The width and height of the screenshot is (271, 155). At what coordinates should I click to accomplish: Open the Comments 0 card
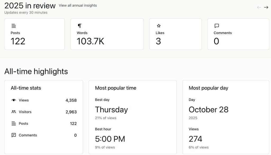pyautogui.click(x=238, y=34)
